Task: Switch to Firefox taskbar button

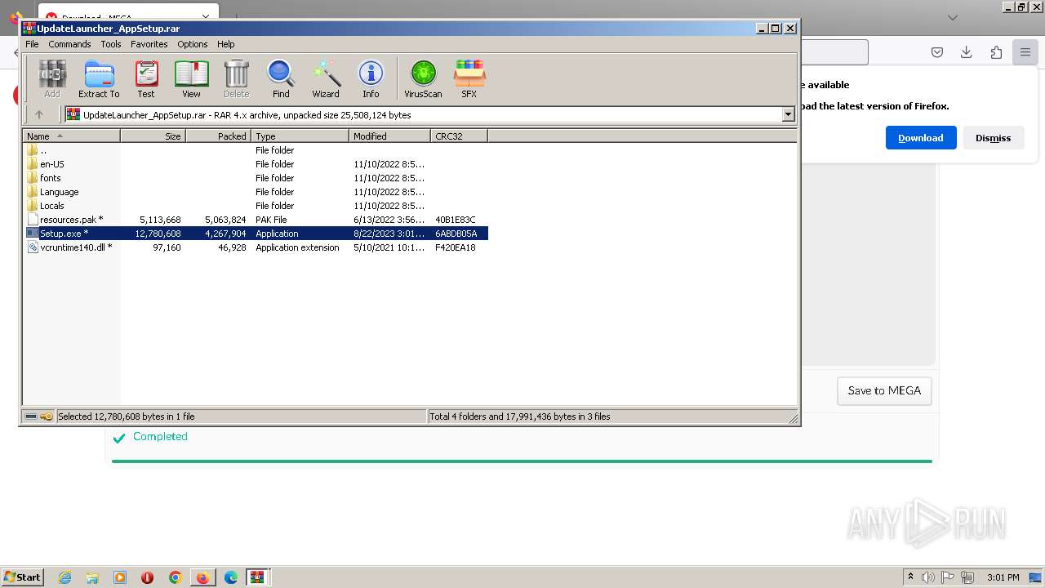Action: (x=202, y=577)
